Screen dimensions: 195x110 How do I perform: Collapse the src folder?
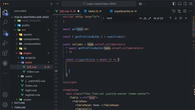tap(15, 30)
